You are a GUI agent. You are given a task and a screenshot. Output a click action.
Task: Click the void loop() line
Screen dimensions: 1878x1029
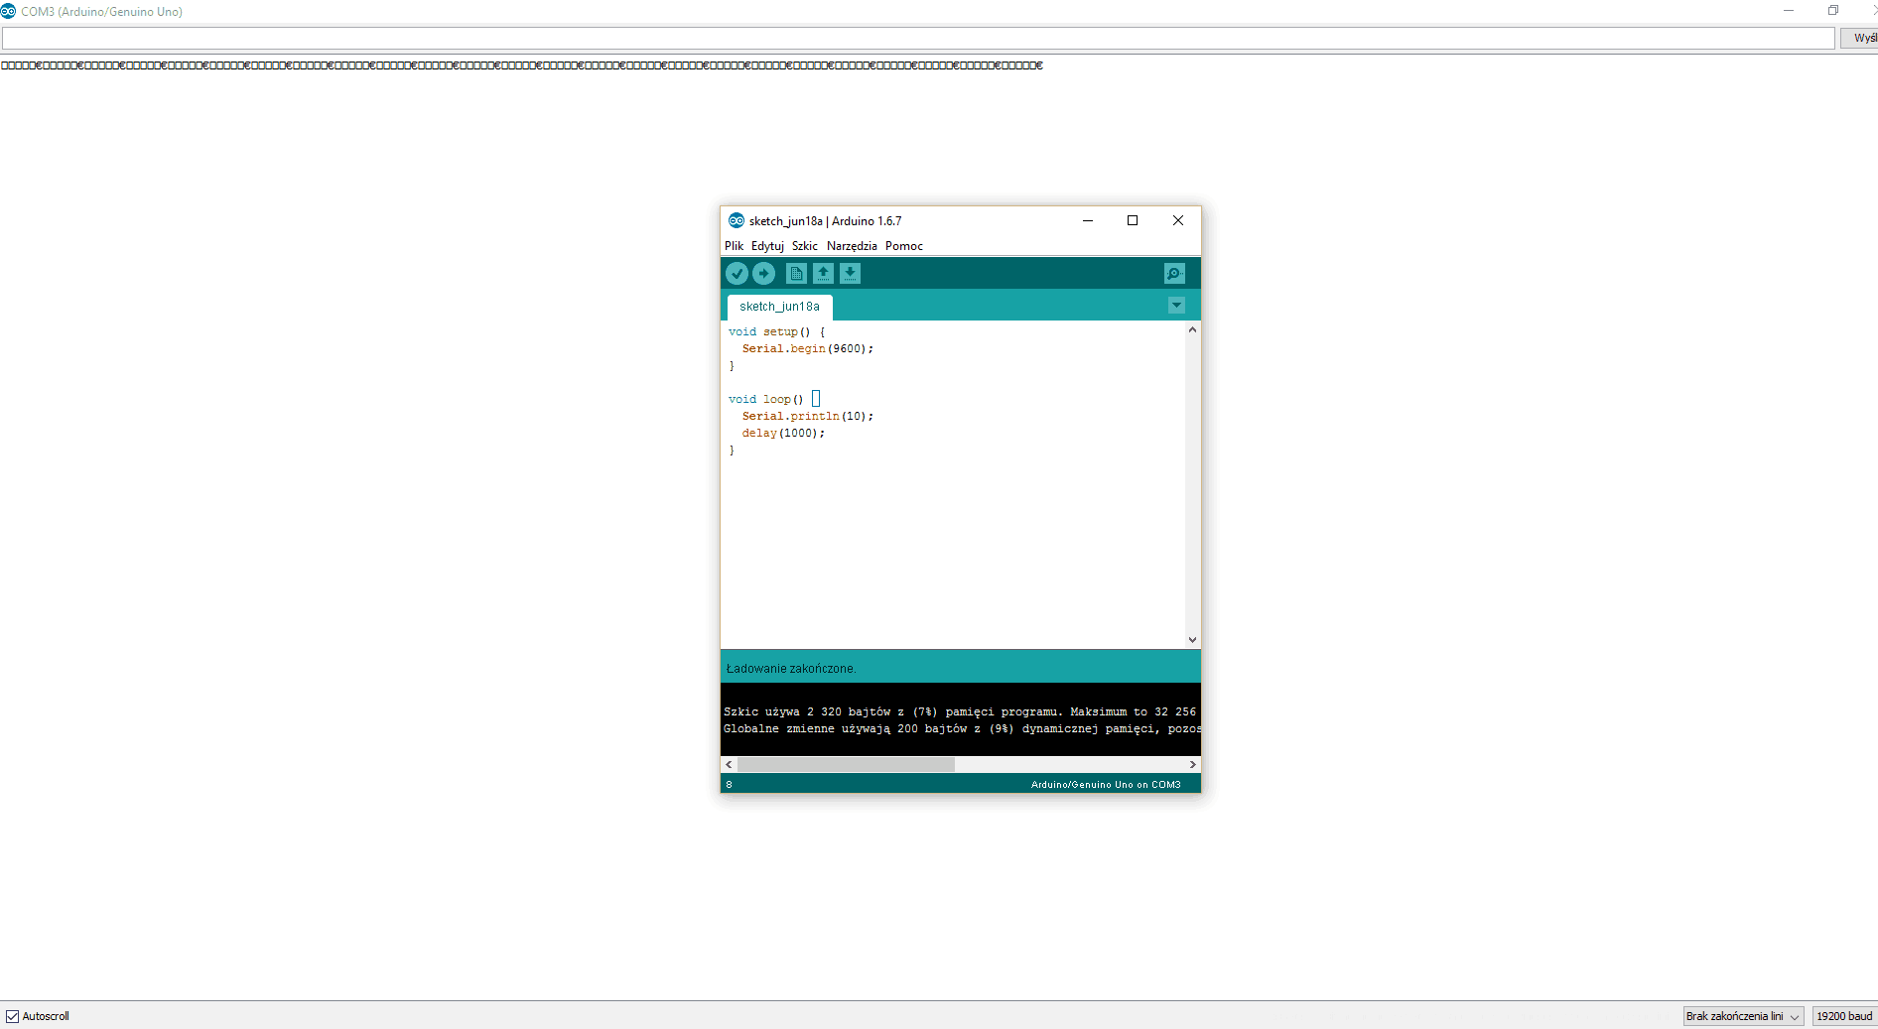pos(774,399)
